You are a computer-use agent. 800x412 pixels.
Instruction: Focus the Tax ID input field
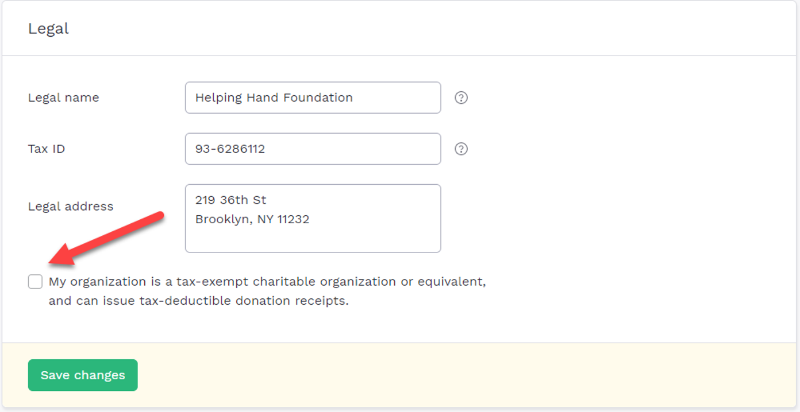pos(313,149)
